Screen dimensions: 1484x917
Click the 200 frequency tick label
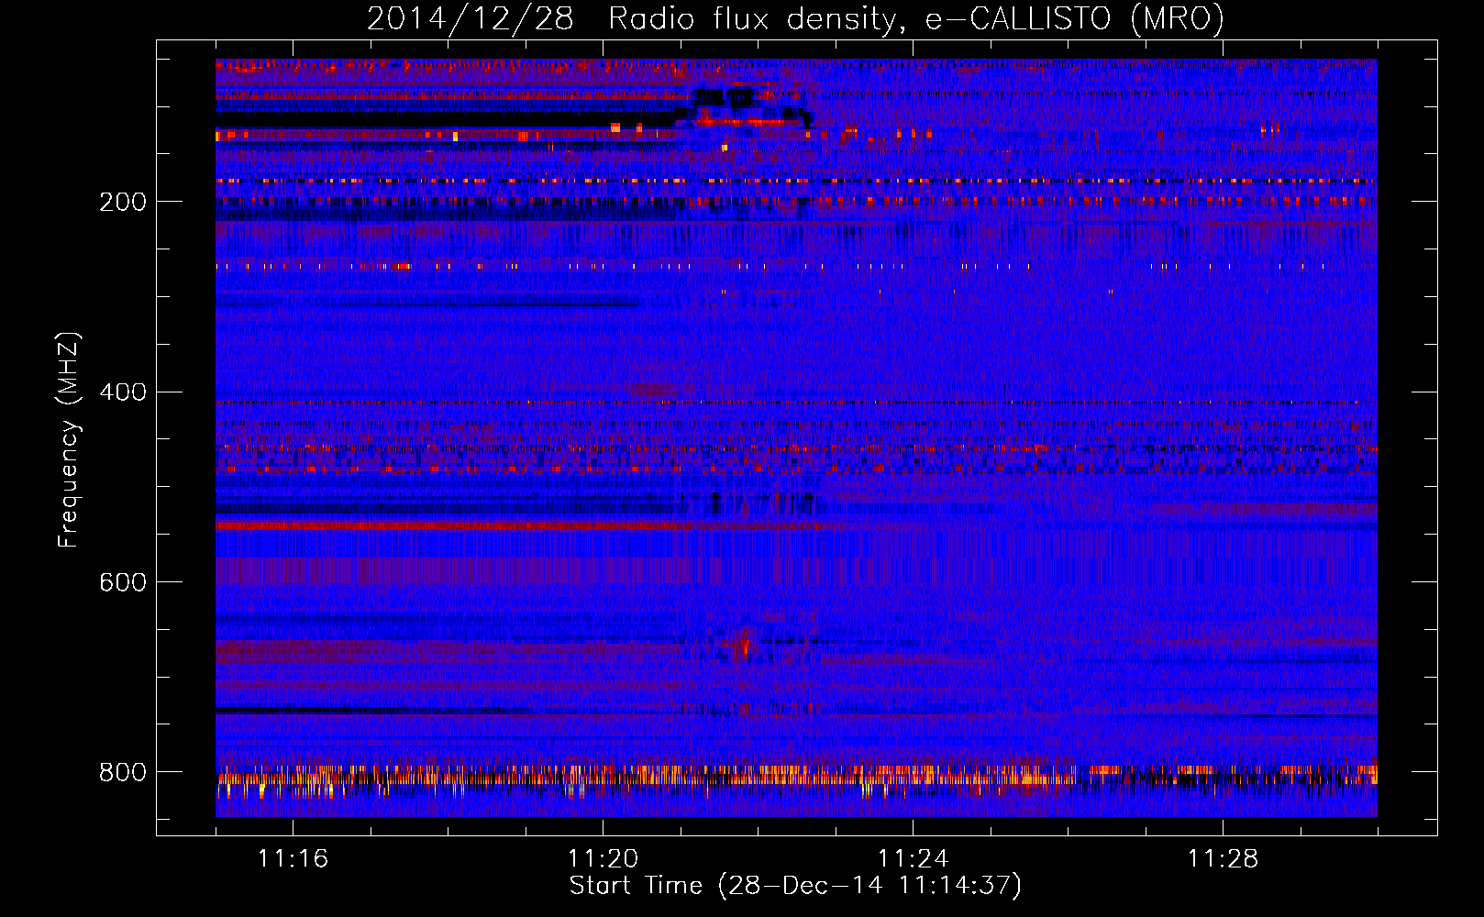(123, 202)
